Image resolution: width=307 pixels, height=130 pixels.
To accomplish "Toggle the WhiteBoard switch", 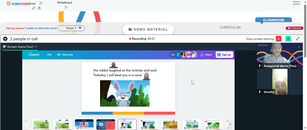I will click(x=65, y=7).
